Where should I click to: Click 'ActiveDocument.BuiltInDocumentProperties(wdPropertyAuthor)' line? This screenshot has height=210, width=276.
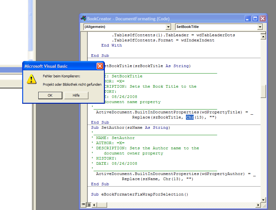click(176, 174)
